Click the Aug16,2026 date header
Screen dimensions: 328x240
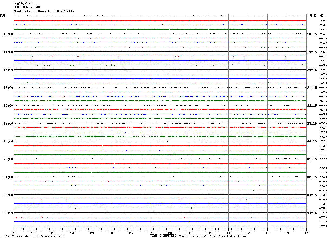point(23,3)
